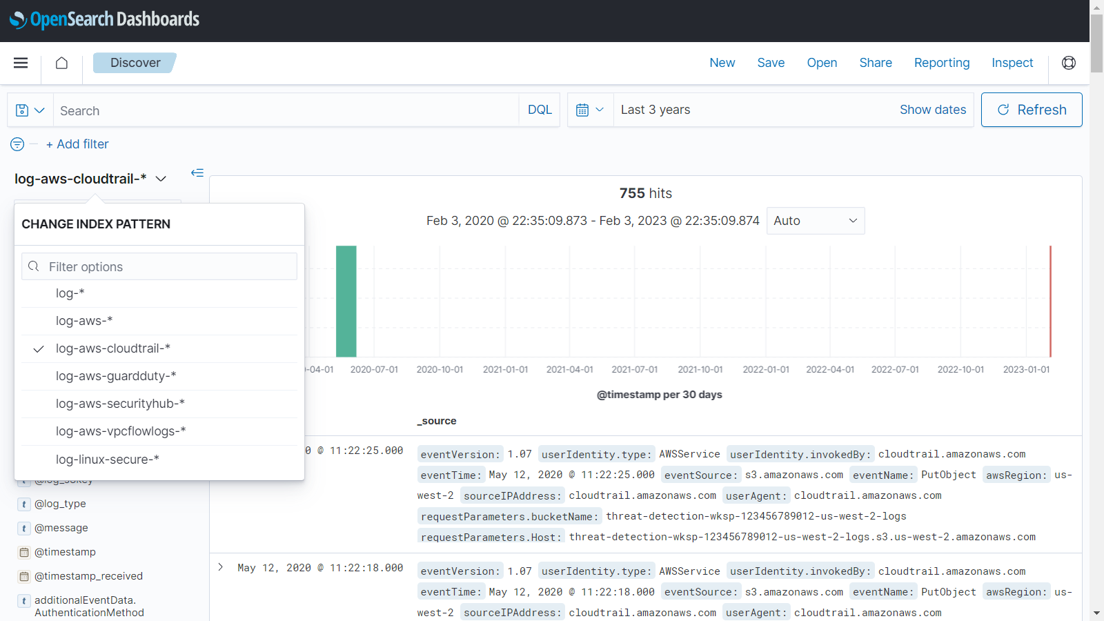Viewport: 1104px width, 621px height.
Task: Open the Inspect panel link
Action: click(x=1012, y=63)
